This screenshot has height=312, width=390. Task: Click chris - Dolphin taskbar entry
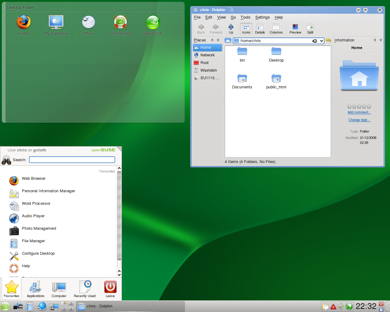coord(130,306)
